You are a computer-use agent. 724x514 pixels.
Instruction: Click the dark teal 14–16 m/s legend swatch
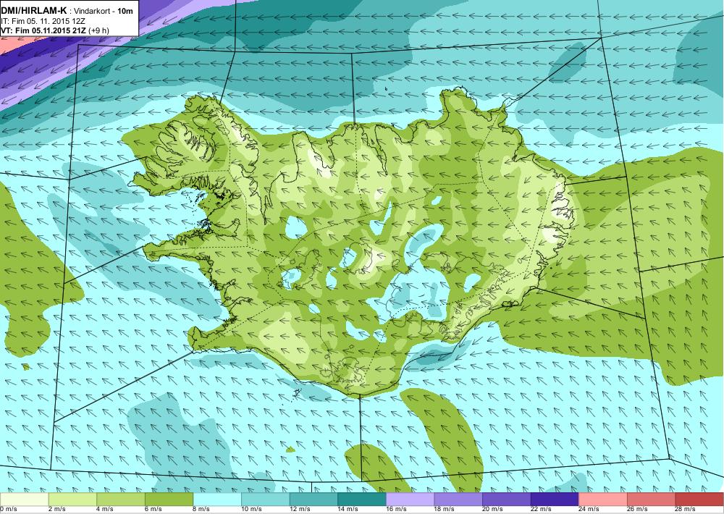[x=362, y=500]
